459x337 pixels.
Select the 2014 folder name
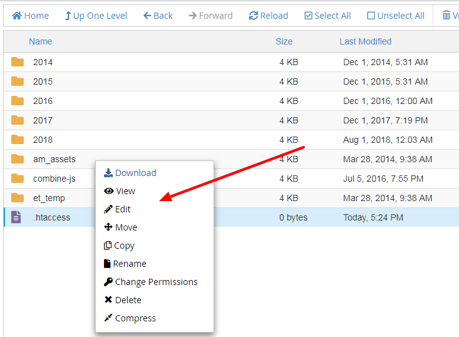click(x=43, y=62)
